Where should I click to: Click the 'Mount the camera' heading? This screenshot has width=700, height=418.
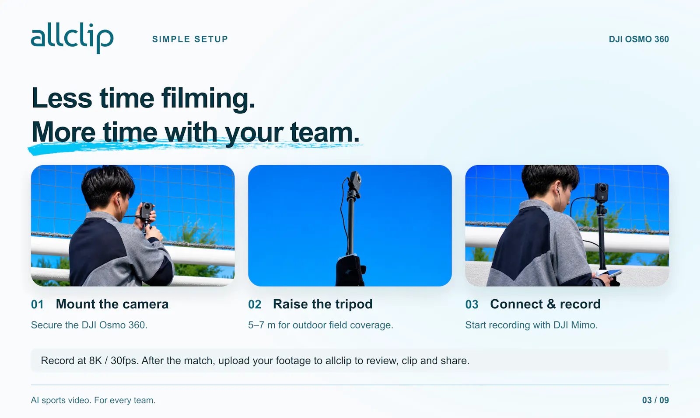pyautogui.click(x=112, y=304)
